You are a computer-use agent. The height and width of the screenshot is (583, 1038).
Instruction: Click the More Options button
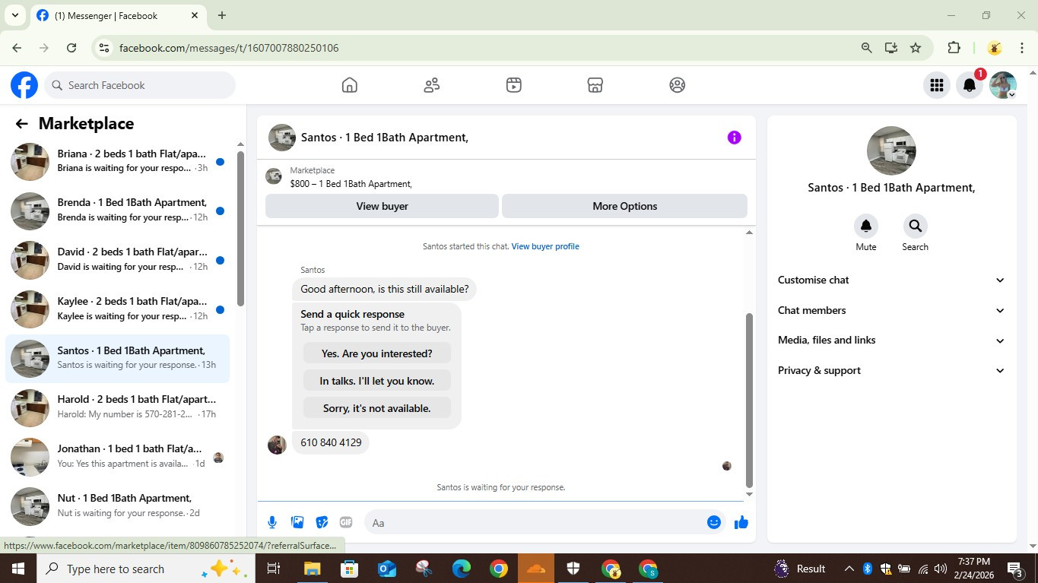[x=624, y=206]
